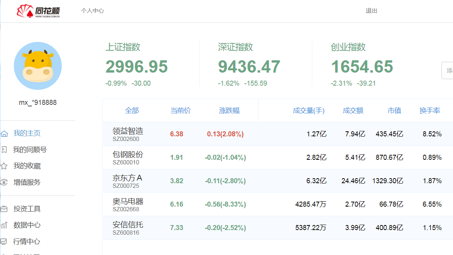This screenshot has width=453, height=255.
Task: Click the 深证指数 value 9436.47
Action: tap(249, 66)
